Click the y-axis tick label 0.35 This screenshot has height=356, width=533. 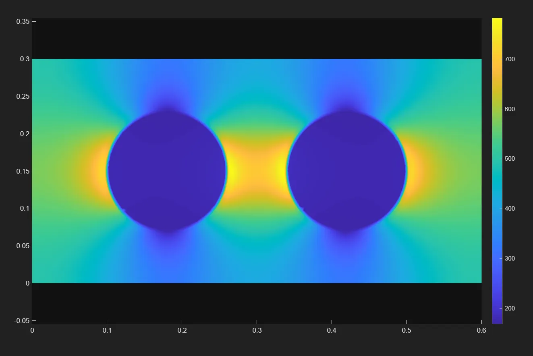click(23, 21)
